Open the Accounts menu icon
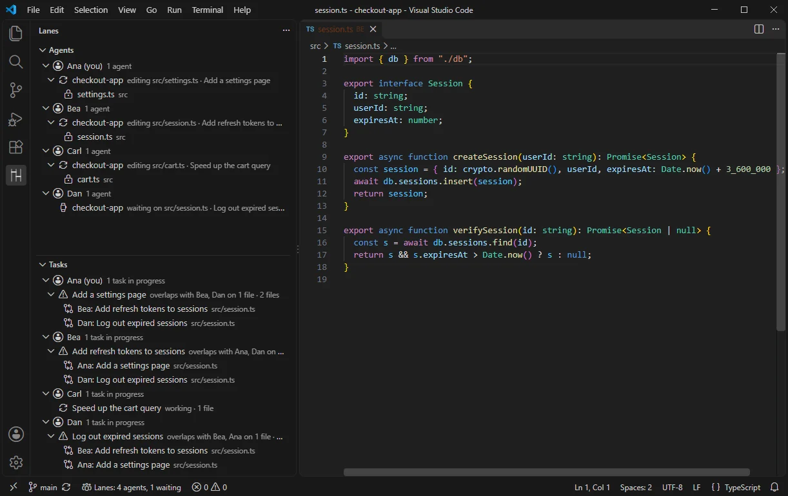The image size is (788, 496). click(x=16, y=434)
